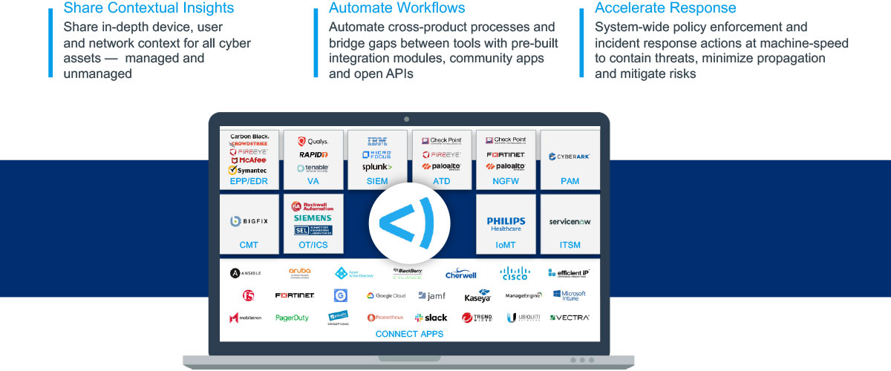Viewport: 891px width, 371px height.
Task: Select the CrowdStrike logo
Action: [x=249, y=144]
